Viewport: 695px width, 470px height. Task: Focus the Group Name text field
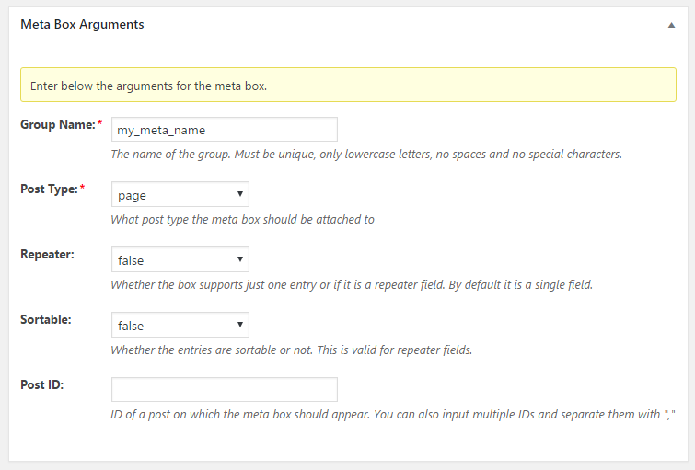pyautogui.click(x=225, y=130)
